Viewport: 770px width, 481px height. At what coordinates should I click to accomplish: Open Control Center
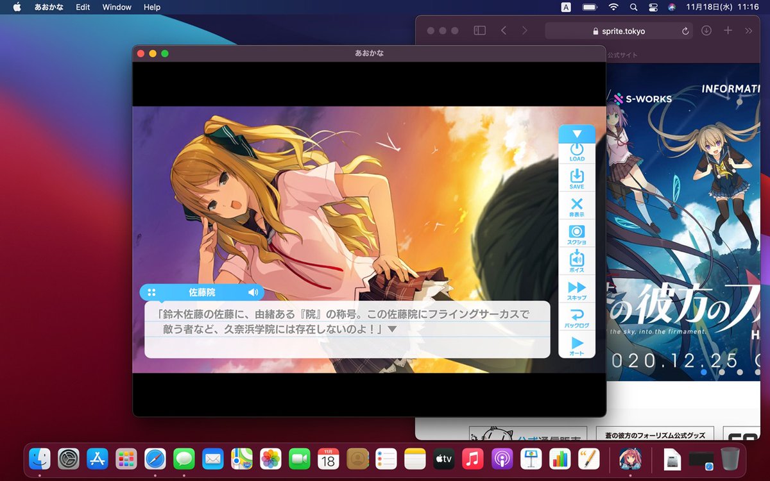(x=653, y=7)
